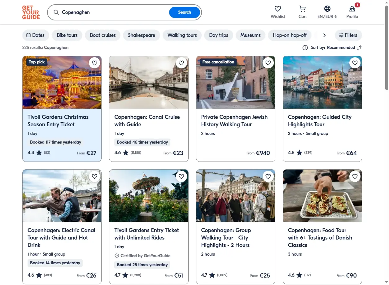Add Tivoli Christmas Season ticket to wishlist
The image size is (389, 285).
point(94,63)
